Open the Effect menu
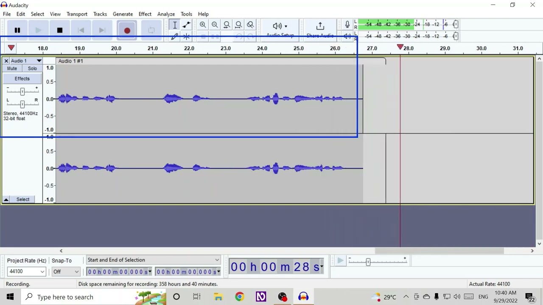Image resolution: width=543 pixels, height=305 pixels. coord(145,14)
